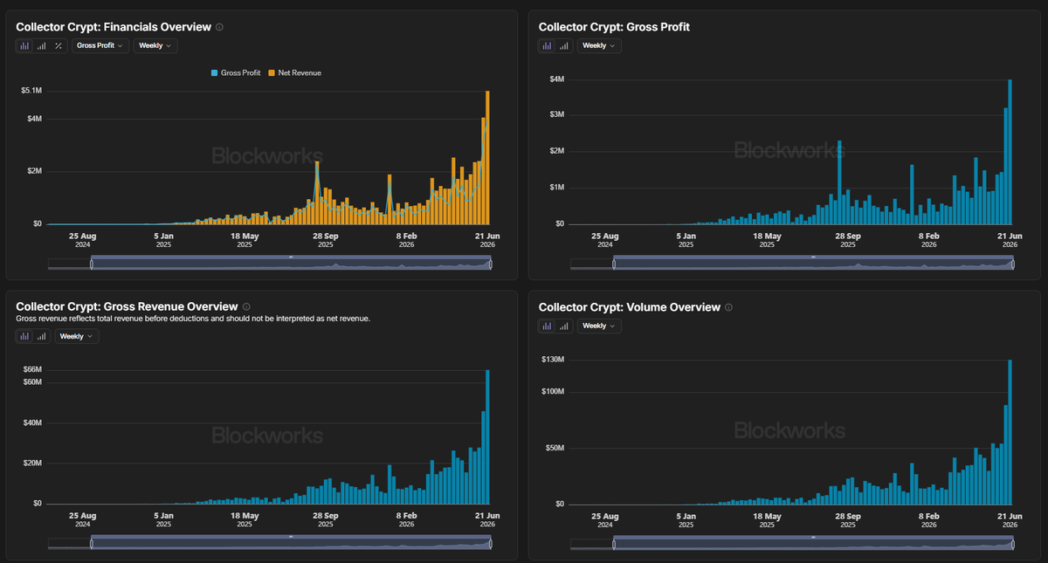
Task: Click the tallest bar in Gross Profit chart
Action: 1010,152
